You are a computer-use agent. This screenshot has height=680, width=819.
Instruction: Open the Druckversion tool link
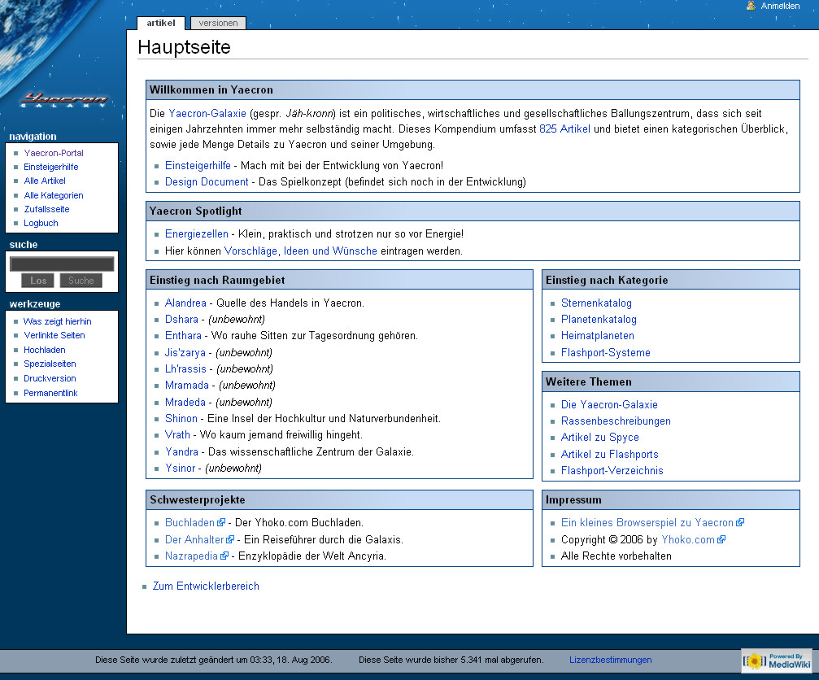[50, 378]
